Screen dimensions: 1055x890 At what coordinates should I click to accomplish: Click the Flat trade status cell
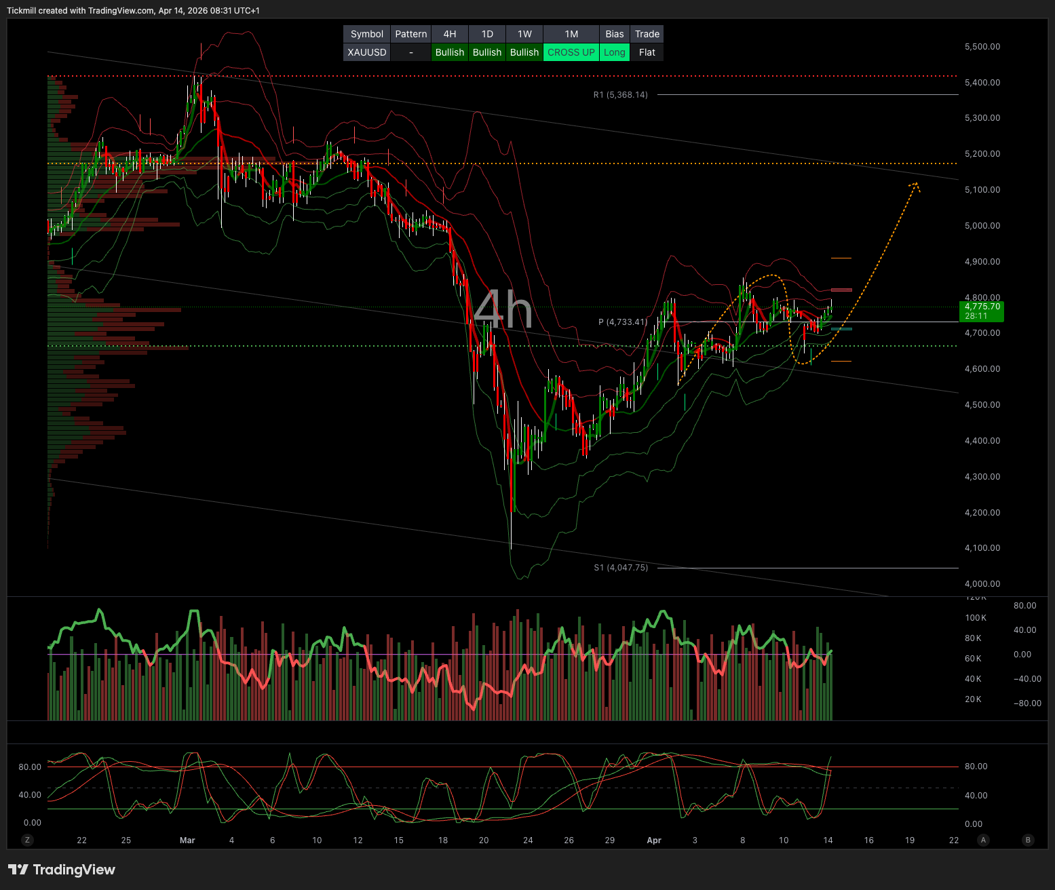(x=647, y=52)
